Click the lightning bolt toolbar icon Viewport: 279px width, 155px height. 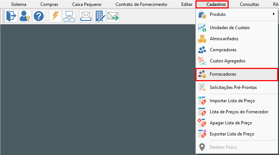(x=56, y=16)
